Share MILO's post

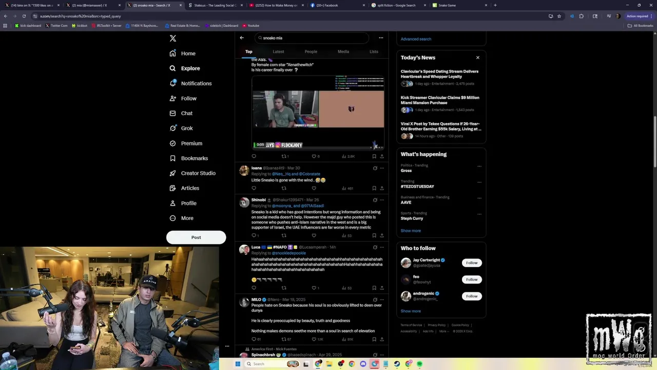coord(382,339)
